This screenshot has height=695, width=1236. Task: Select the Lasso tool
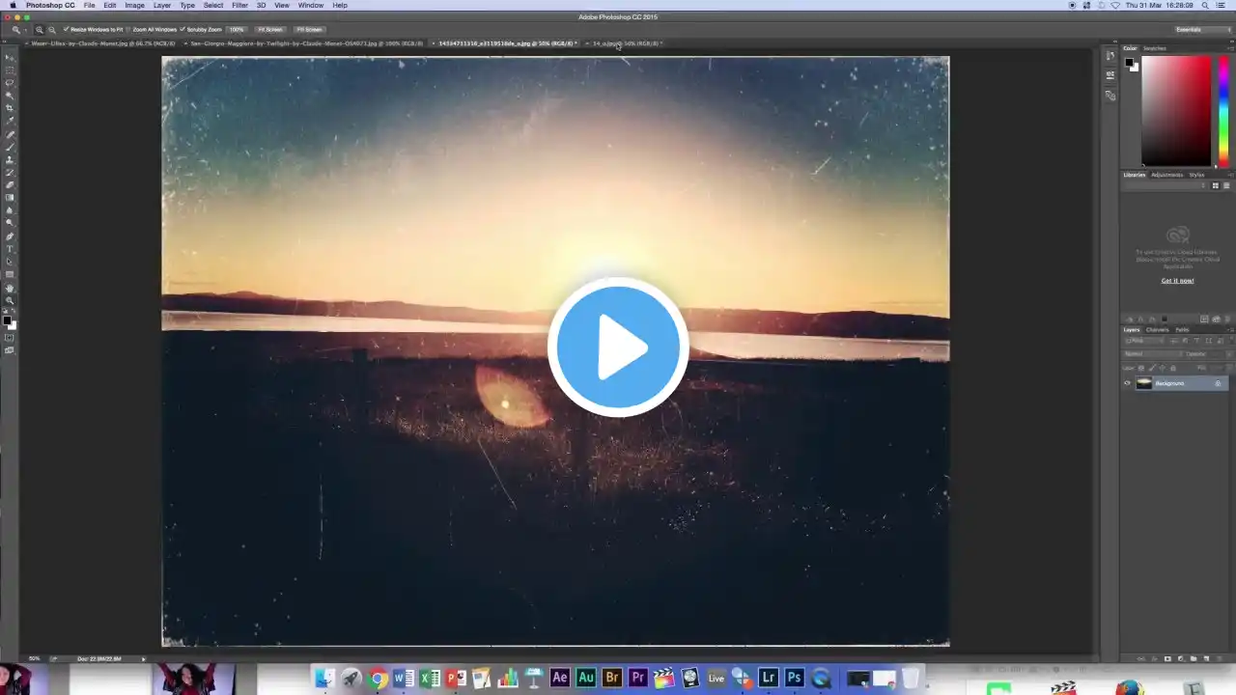click(10, 83)
